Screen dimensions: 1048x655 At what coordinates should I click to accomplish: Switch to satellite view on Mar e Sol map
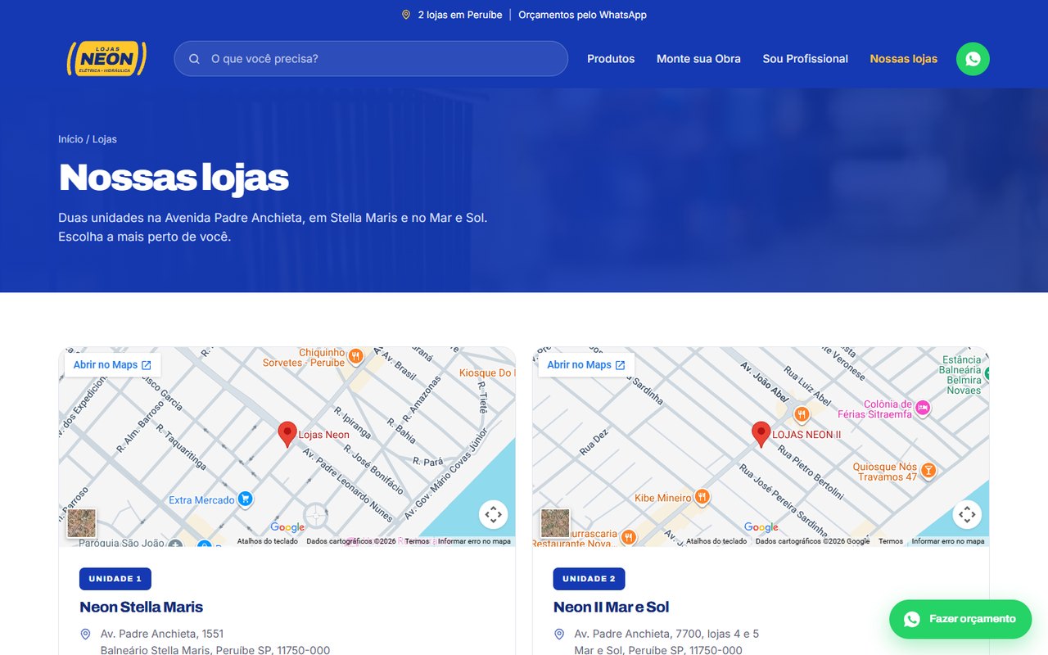click(x=555, y=523)
